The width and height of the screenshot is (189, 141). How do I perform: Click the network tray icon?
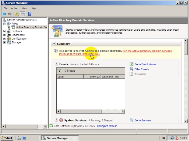tap(172, 138)
